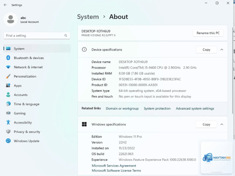Close the Settings window
Screen dimensions: 235x176
(228, 3)
